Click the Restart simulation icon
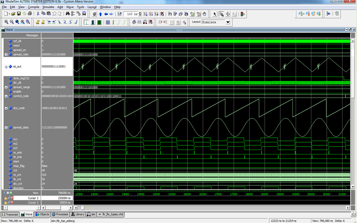Screen dimensions: 357x223 pos(120,14)
